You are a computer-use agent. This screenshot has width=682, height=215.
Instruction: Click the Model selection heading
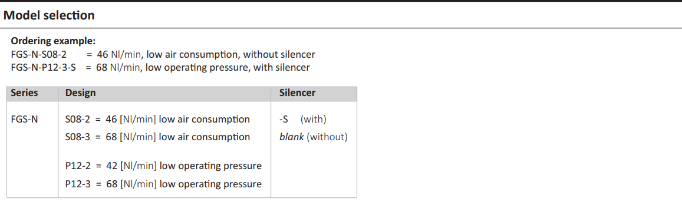click(x=49, y=16)
